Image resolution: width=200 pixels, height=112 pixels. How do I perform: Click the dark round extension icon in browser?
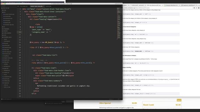pos(199,8)
